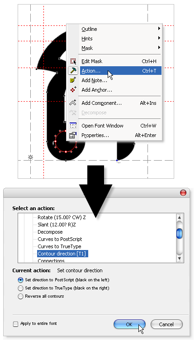The width and height of the screenshot is (195, 353).
Task: Choose Reverse all contours radio button
Action: pyautogui.click(x=20, y=296)
